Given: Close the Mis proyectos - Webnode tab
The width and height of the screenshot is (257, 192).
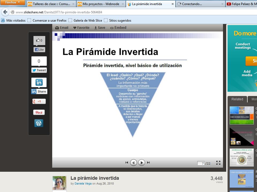Looking at the screenshot, I should tap(123, 4).
